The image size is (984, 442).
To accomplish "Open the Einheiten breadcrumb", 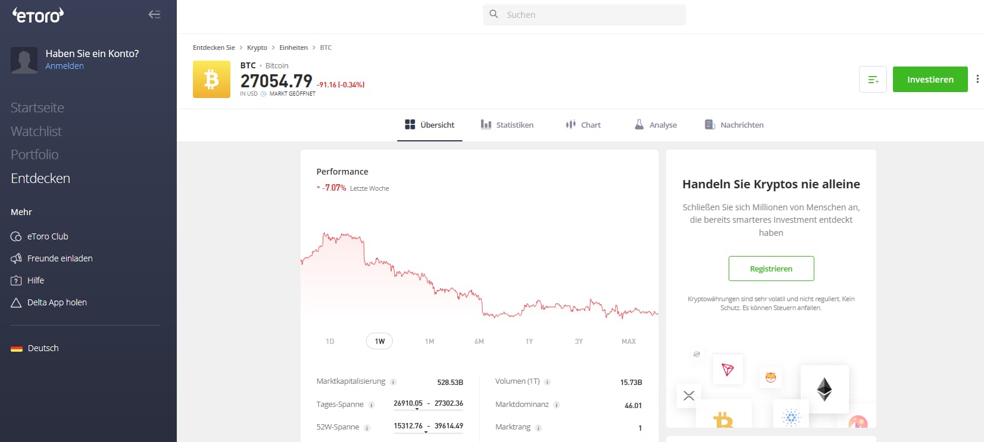I will point(293,48).
